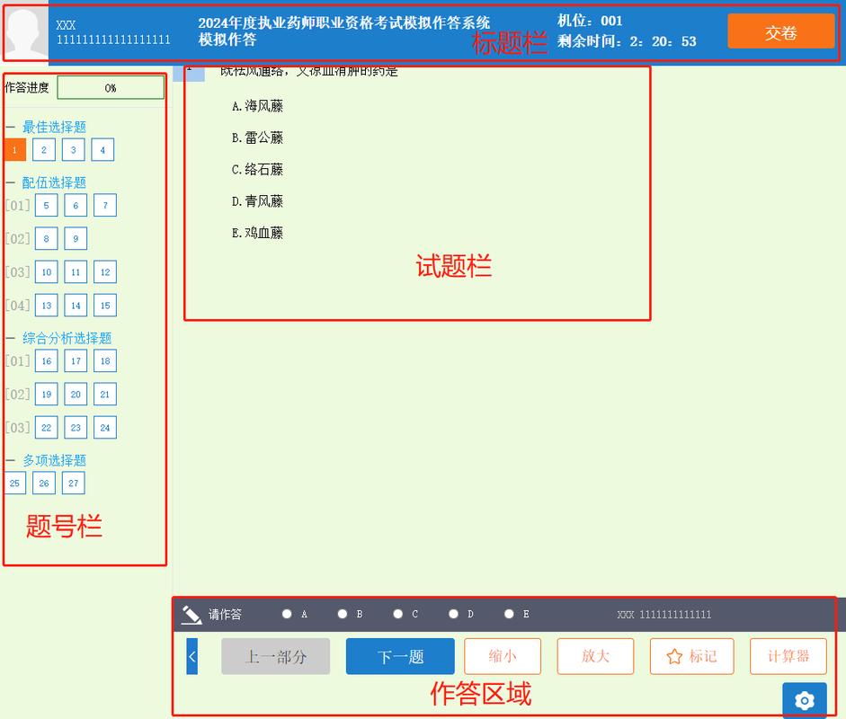846x719 pixels.
Task: Click the [03] group label under 综合分析选择题
Action: coord(17,429)
